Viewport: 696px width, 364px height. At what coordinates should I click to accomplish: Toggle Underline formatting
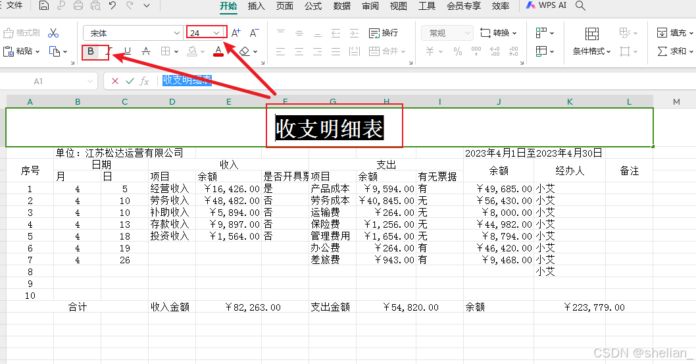pyautogui.click(x=128, y=51)
